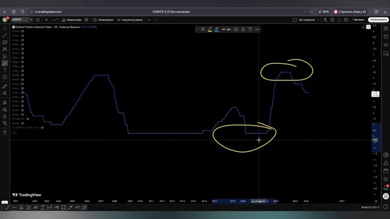Open browser three-dots menu near bookmark

(x=305, y=12)
